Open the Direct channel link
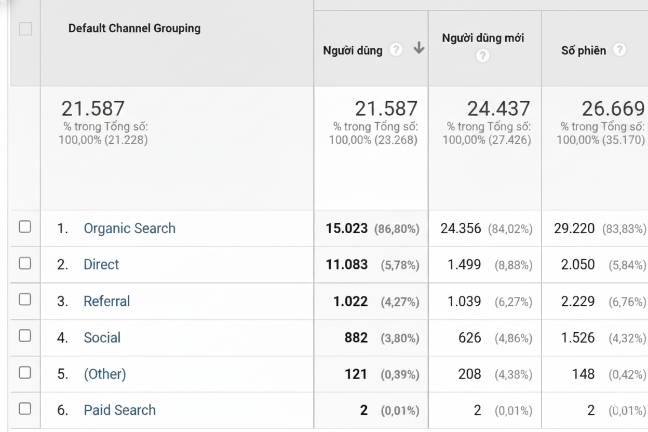Image resolution: width=648 pixels, height=432 pixels. tap(101, 264)
